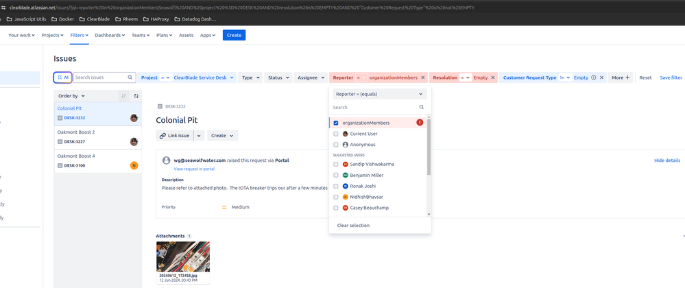Click info icon on Customer Request Type filter
The width and height of the screenshot is (685, 288).
pyautogui.click(x=593, y=77)
